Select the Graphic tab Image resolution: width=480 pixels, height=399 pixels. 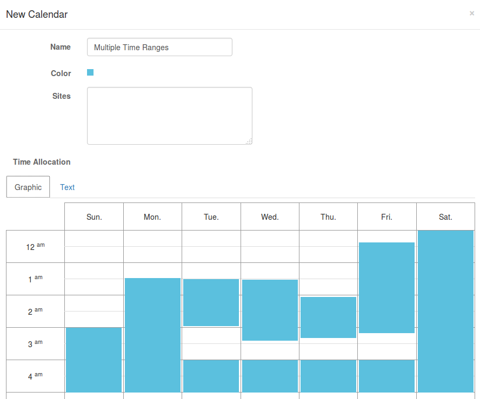click(28, 187)
